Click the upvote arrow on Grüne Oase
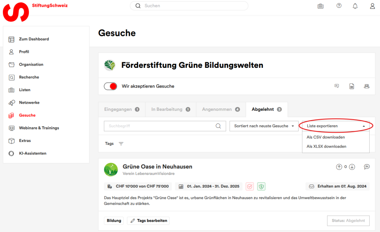Image resolution: width=380 pixels, height=232 pixels. pos(339,167)
